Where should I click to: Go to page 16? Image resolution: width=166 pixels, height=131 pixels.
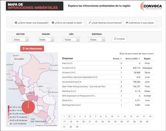point(150,117)
